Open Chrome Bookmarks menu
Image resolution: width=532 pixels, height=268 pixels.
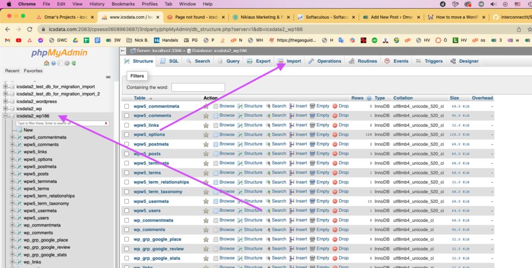point(123,4)
